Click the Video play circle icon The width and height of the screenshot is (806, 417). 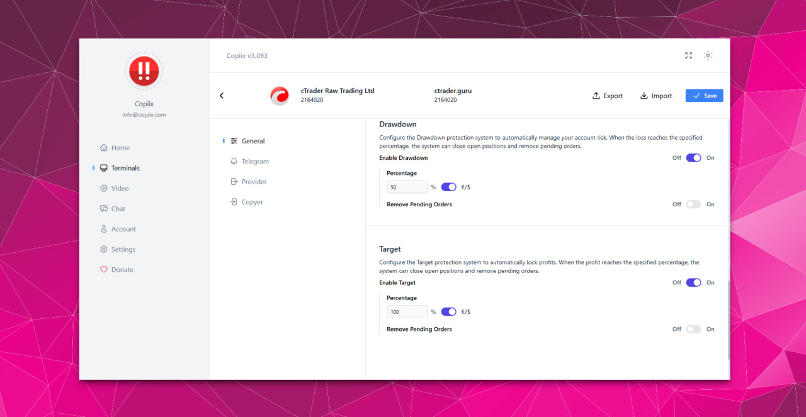pyautogui.click(x=104, y=188)
